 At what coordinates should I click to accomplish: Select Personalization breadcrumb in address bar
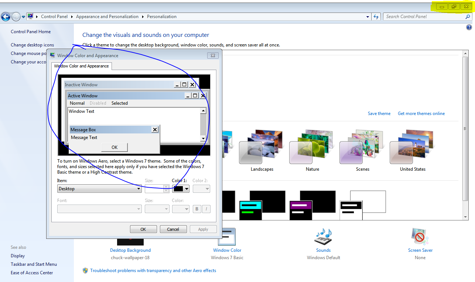162,17
